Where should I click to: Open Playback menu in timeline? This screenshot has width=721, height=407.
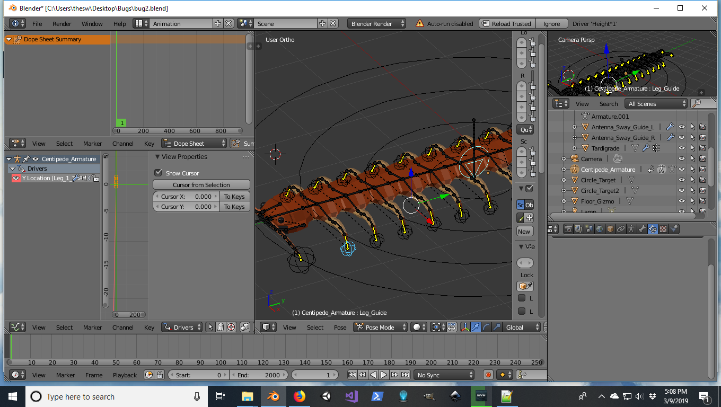125,375
